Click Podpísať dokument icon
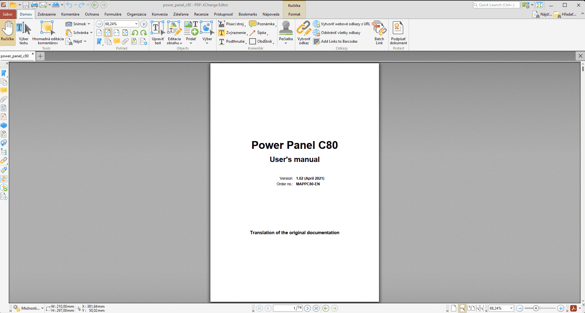The width and height of the screenshot is (585, 313). click(398, 32)
